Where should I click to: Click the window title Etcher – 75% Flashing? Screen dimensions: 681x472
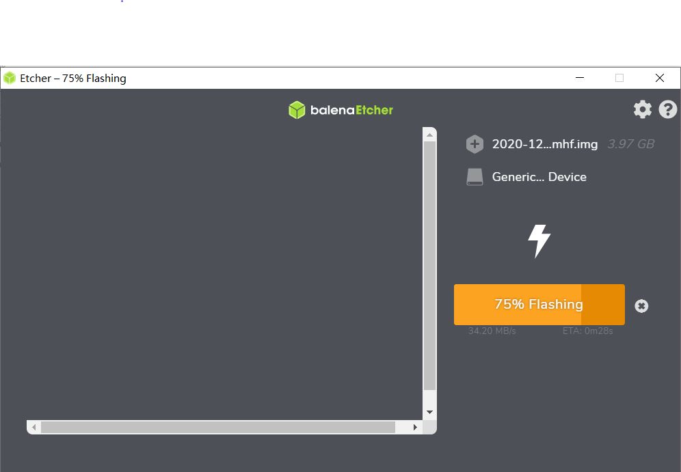click(x=73, y=79)
